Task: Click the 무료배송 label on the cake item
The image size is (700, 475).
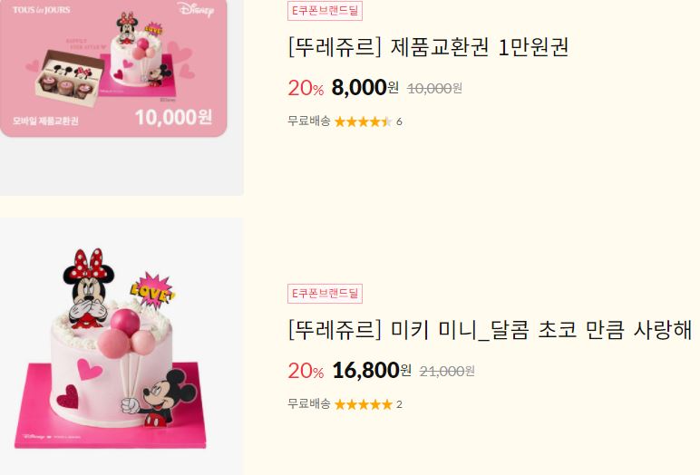Action: pyautogui.click(x=309, y=404)
